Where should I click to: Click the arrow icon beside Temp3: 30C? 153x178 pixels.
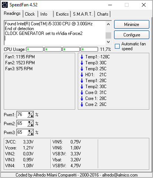point(82,63)
